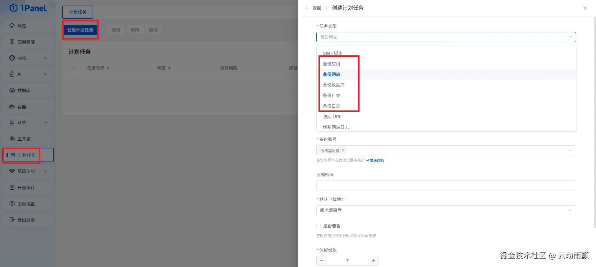The image size is (596, 267).
Task: Open the 容器 docker icon
Action: 12,106
